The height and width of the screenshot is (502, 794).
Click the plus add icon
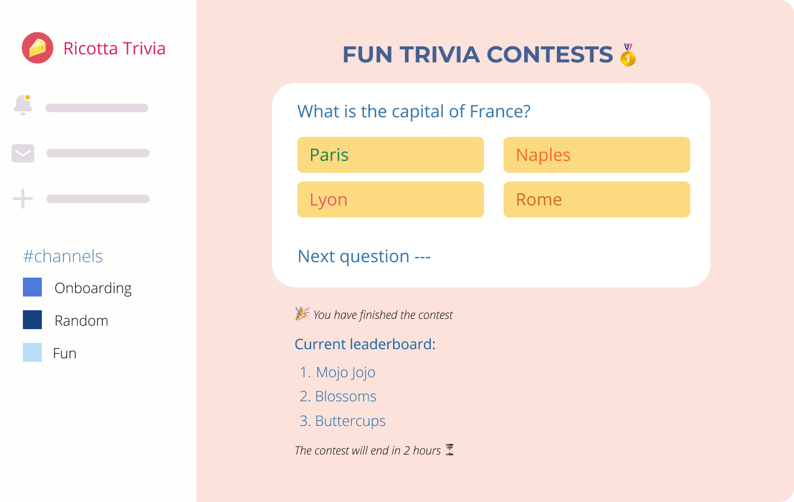[23, 199]
